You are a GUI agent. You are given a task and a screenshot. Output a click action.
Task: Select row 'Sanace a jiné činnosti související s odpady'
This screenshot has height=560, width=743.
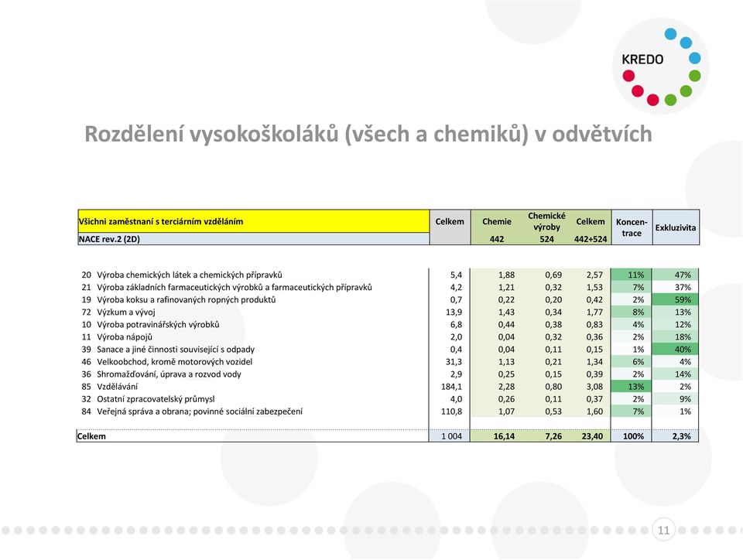coord(388,350)
